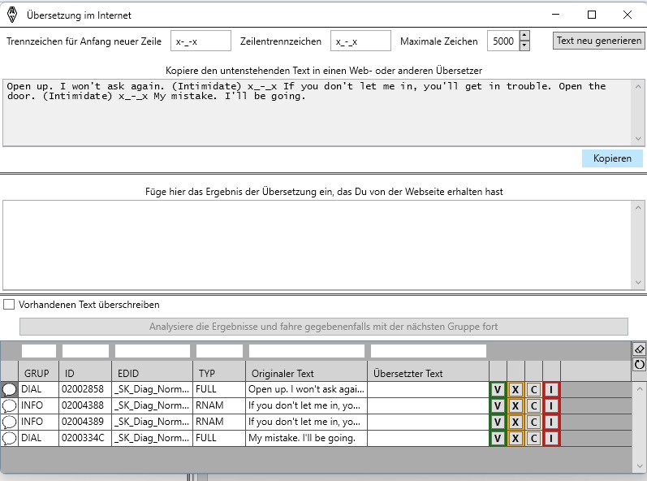Sort by the 'Originaler Text' column header

click(x=306, y=373)
